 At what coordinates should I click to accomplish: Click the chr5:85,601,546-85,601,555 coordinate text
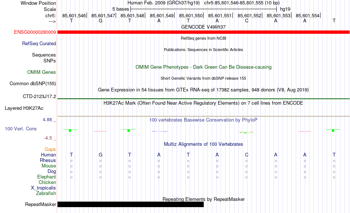click(242, 3)
